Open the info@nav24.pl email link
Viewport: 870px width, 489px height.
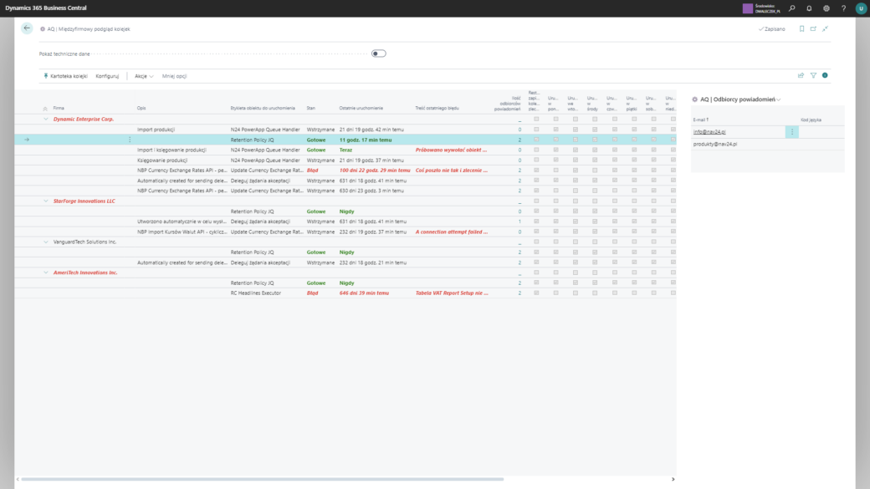pos(709,132)
